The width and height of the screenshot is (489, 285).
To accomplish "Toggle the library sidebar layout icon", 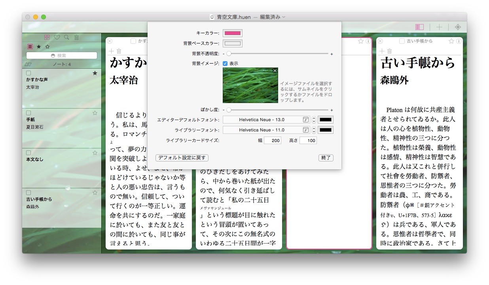I will point(419,27).
